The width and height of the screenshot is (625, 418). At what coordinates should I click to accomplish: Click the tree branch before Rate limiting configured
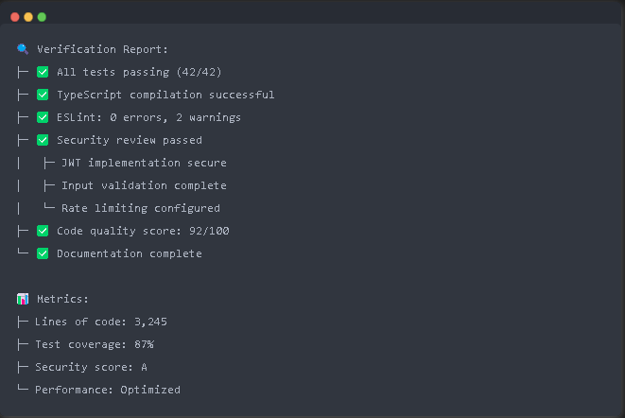49,206
